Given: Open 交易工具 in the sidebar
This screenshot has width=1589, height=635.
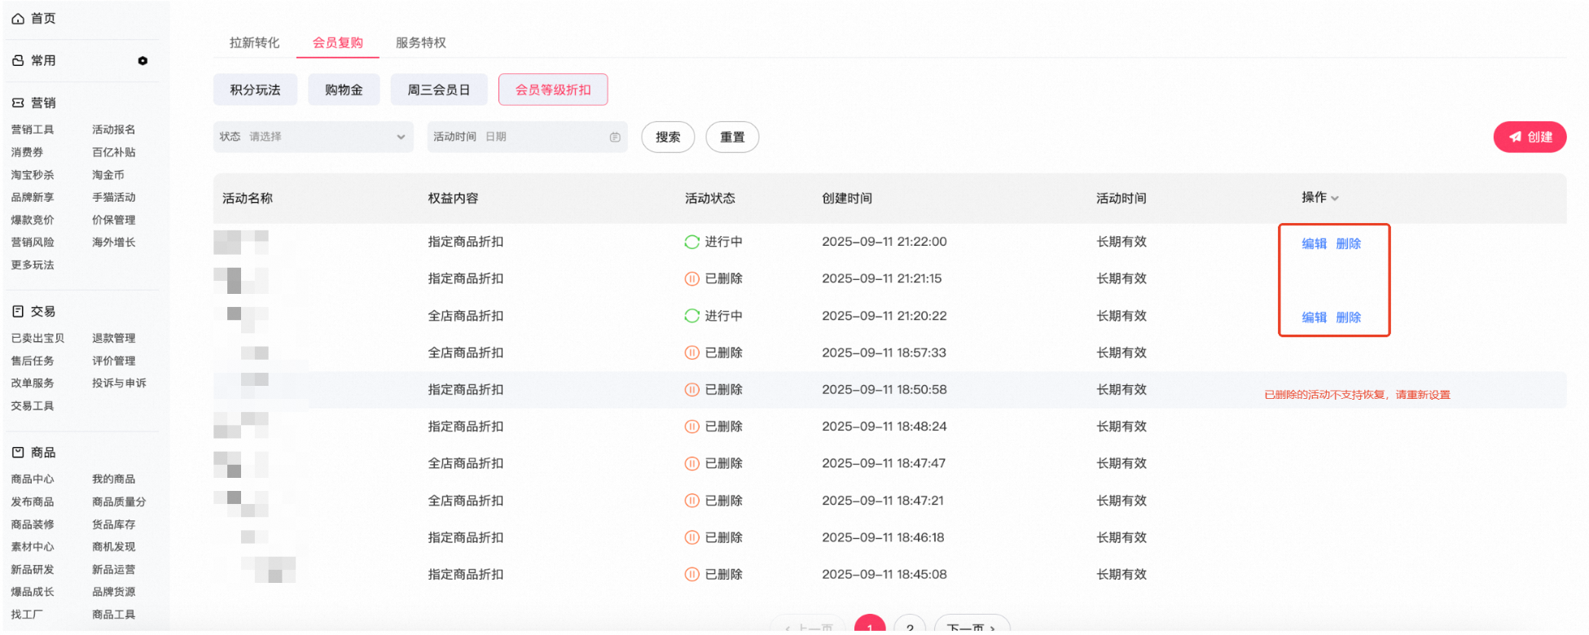Looking at the screenshot, I should tap(33, 405).
